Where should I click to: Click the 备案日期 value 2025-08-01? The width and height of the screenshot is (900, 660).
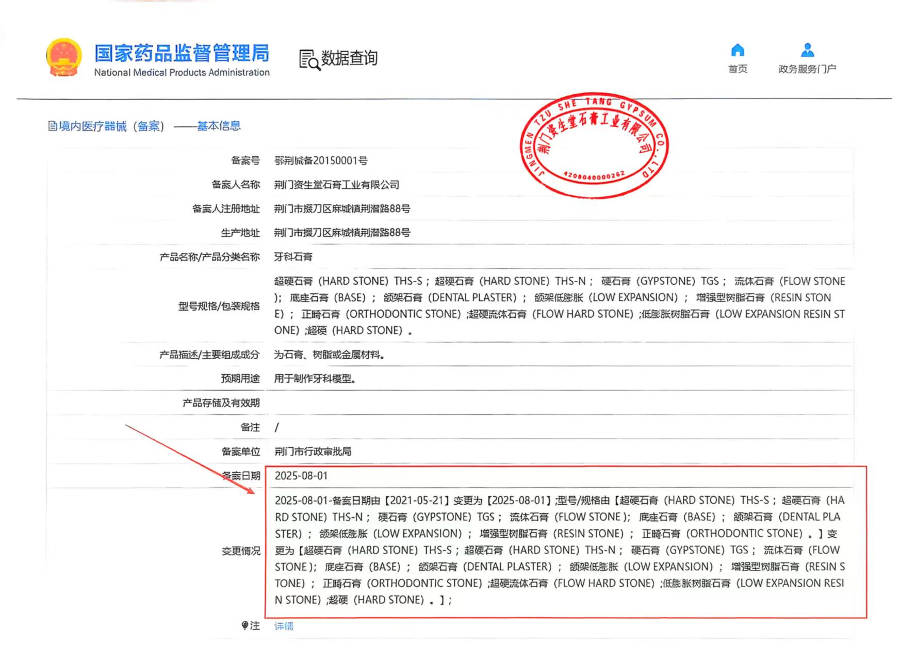click(301, 476)
